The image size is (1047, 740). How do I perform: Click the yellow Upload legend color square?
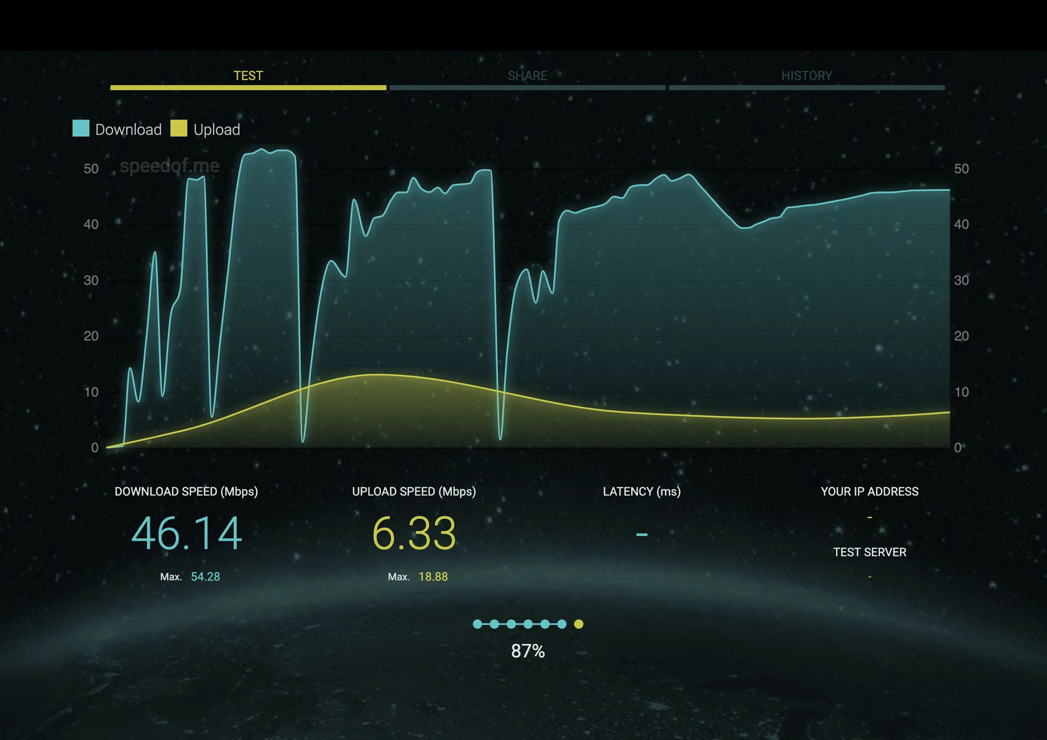[179, 129]
